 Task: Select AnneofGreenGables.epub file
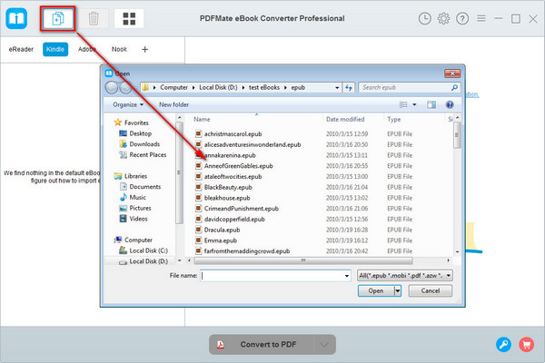(234, 166)
